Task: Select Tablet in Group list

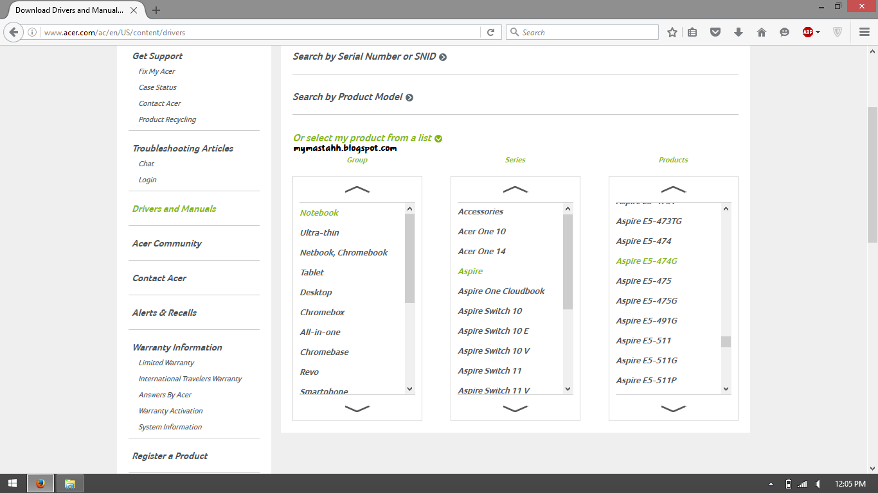Action: click(x=312, y=272)
